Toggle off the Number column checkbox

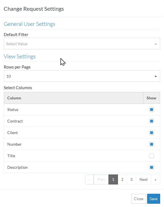click(152, 144)
